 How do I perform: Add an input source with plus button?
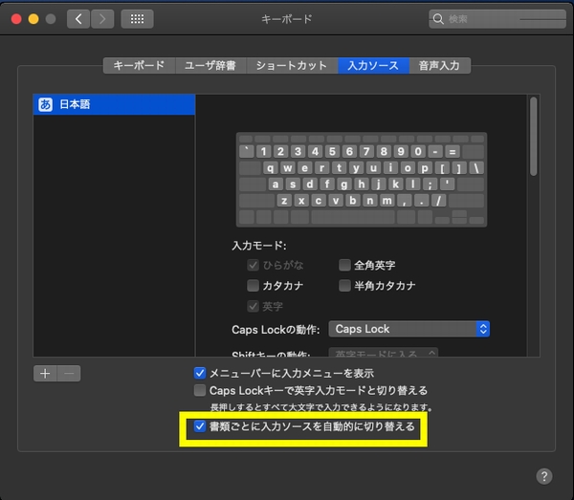(x=45, y=374)
